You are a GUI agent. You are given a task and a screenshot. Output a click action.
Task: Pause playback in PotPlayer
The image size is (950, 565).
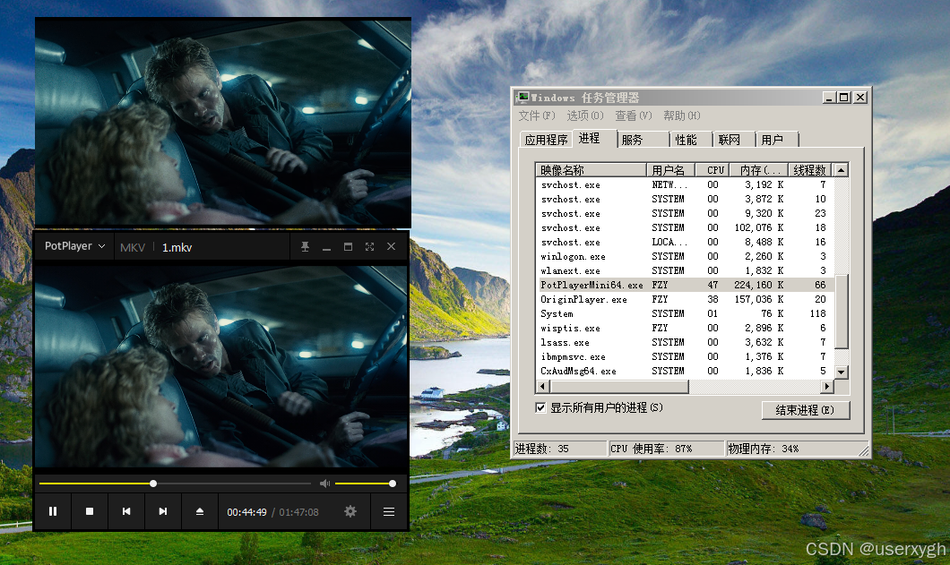pyautogui.click(x=53, y=511)
